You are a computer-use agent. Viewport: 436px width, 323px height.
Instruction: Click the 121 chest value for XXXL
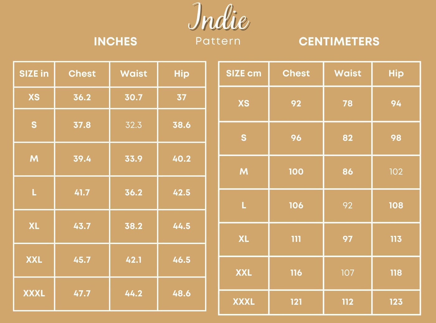coord(296,302)
